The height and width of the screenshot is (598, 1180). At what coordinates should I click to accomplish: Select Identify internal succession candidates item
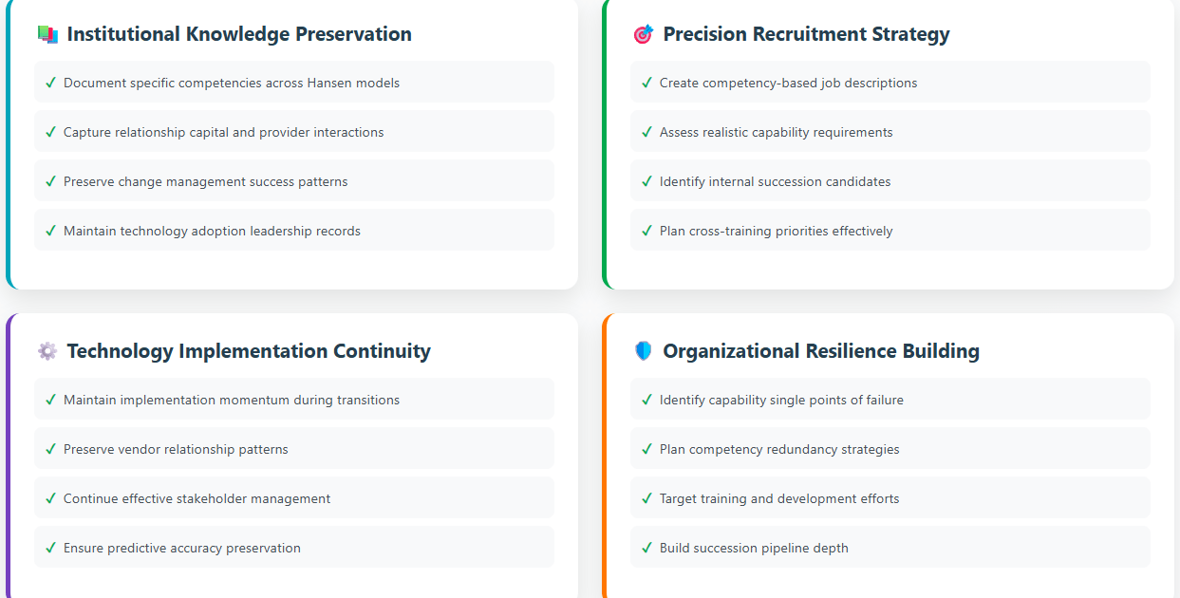(890, 181)
